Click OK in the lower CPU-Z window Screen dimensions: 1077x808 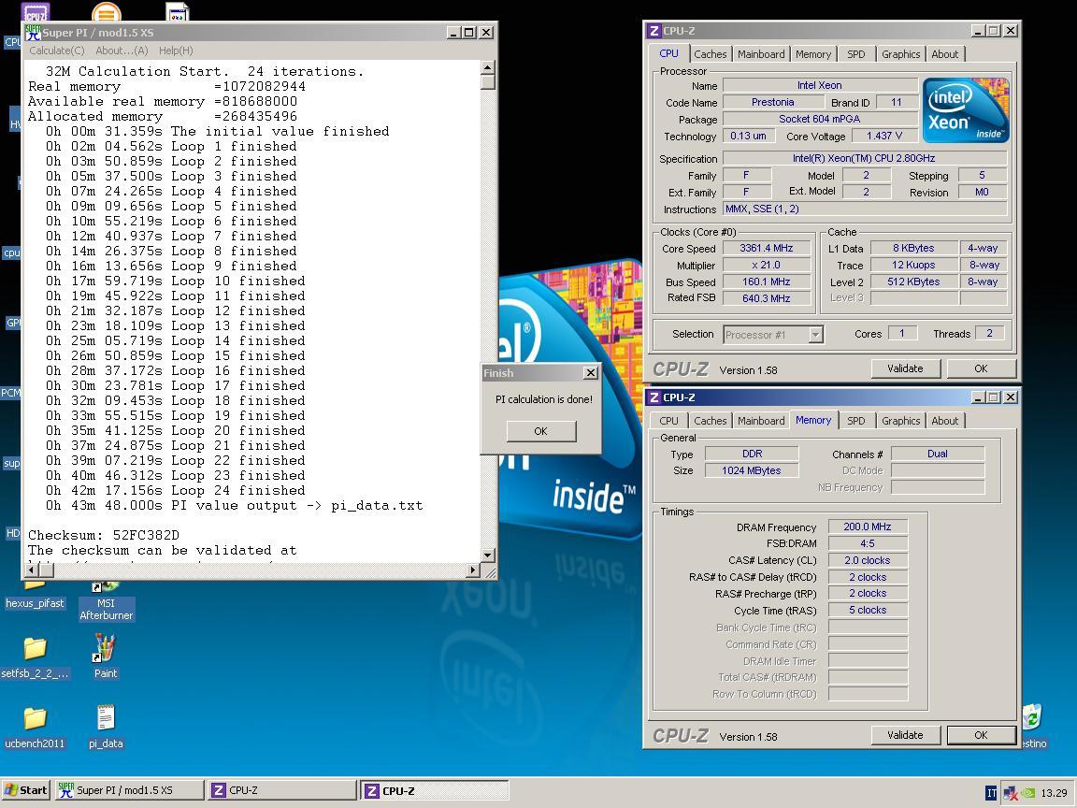(980, 735)
